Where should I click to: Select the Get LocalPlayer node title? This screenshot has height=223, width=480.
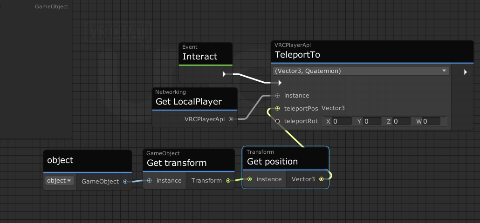click(189, 102)
